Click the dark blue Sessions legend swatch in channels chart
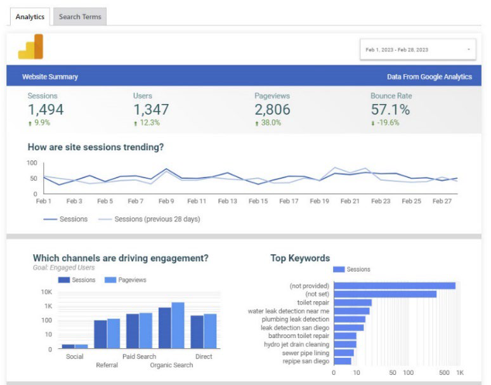 (x=64, y=280)
